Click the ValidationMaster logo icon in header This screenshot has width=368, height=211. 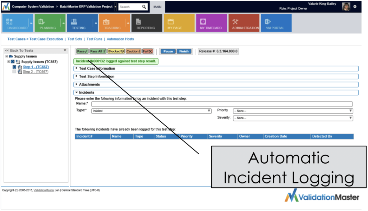[x=6, y=6]
